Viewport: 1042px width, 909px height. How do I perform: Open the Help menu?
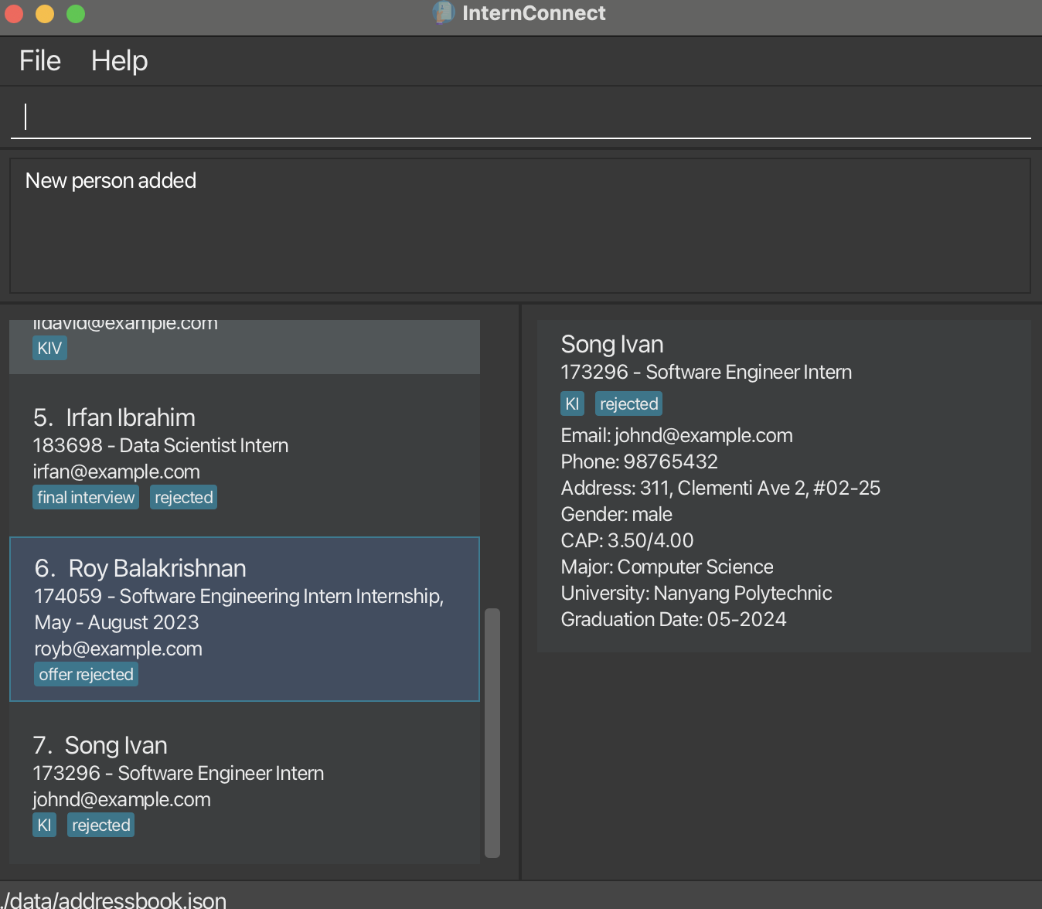point(119,61)
